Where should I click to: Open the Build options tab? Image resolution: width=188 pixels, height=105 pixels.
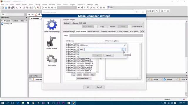click(x=134, y=32)
